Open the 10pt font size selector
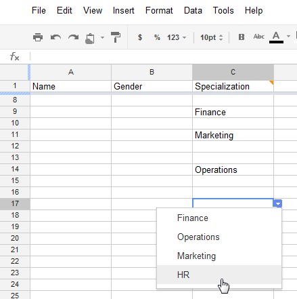Image resolution: width=297 pixels, height=299 pixels. [212, 37]
